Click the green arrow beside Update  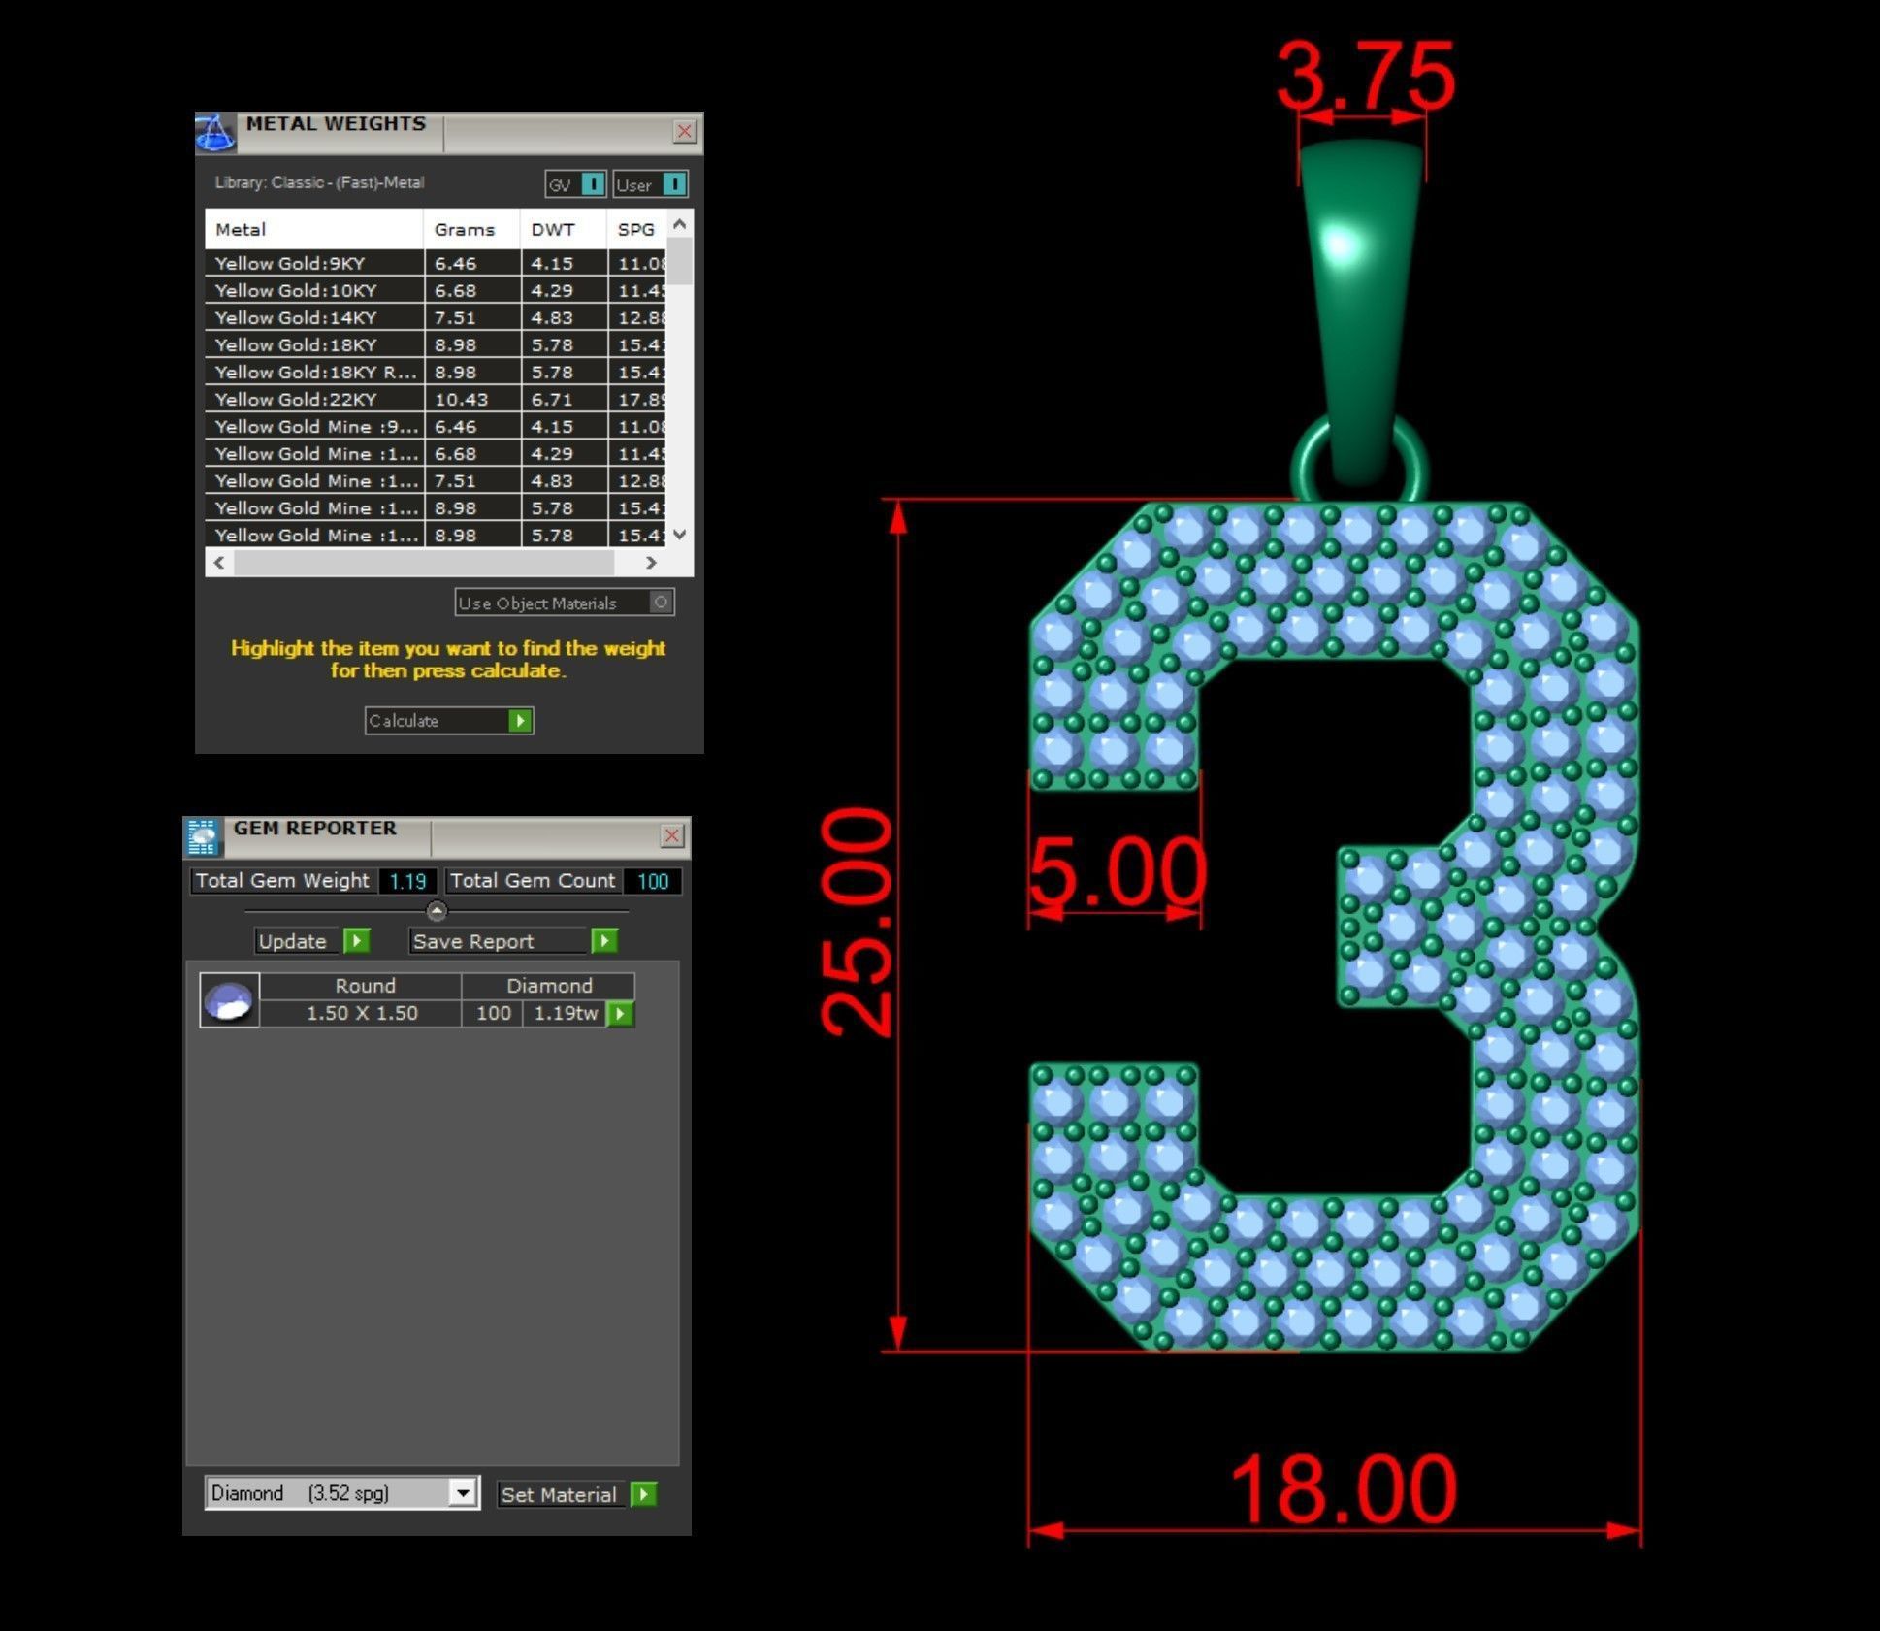(357, 941)
